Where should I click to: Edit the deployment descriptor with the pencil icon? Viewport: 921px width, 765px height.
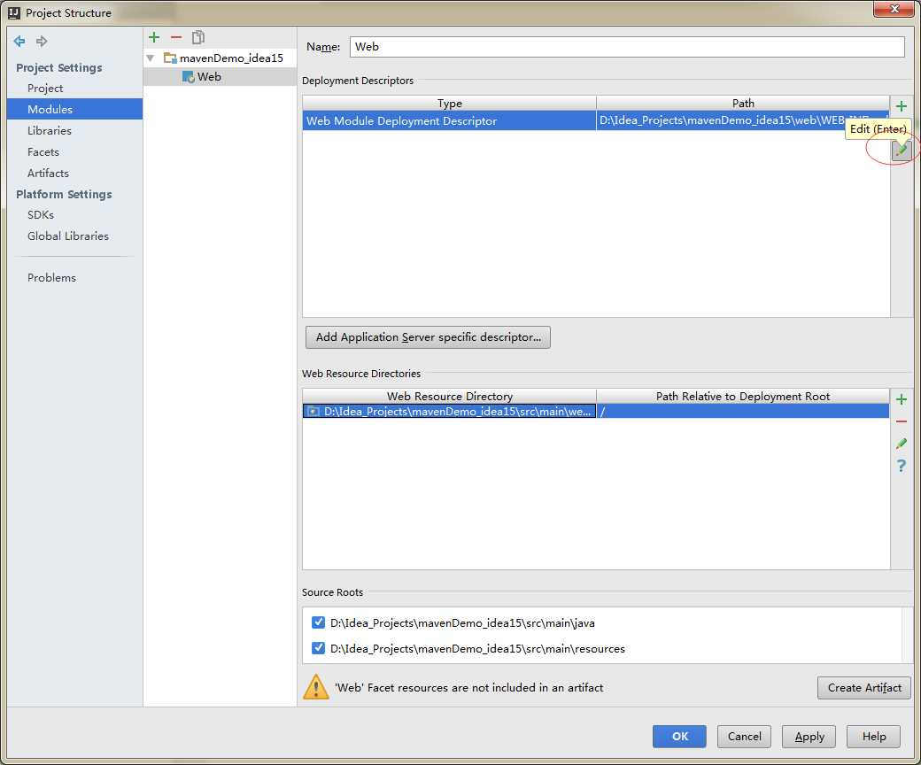point(901,151)
